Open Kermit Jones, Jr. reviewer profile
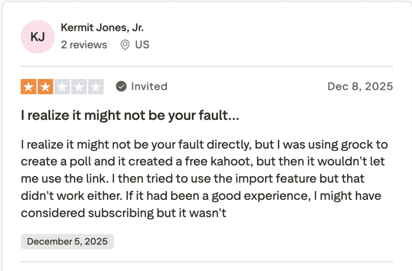This screenshot has height=271, width=412. (102, 28)
